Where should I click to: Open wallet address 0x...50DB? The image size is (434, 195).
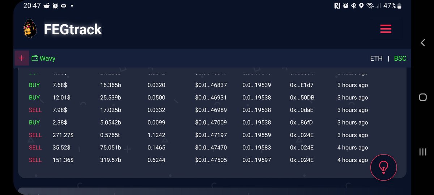(302, 97)
